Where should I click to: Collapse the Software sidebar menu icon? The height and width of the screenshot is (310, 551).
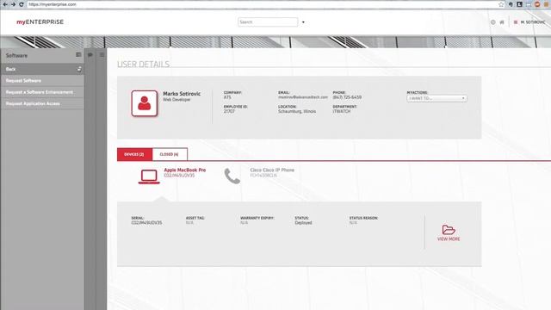pos(78,55)
